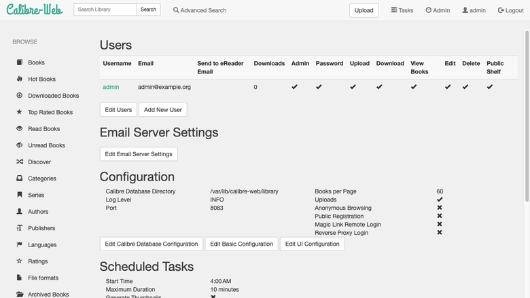Click the Series bookmark icon
This screenshot has width=530, height=298.
click(x=20, y=194)
